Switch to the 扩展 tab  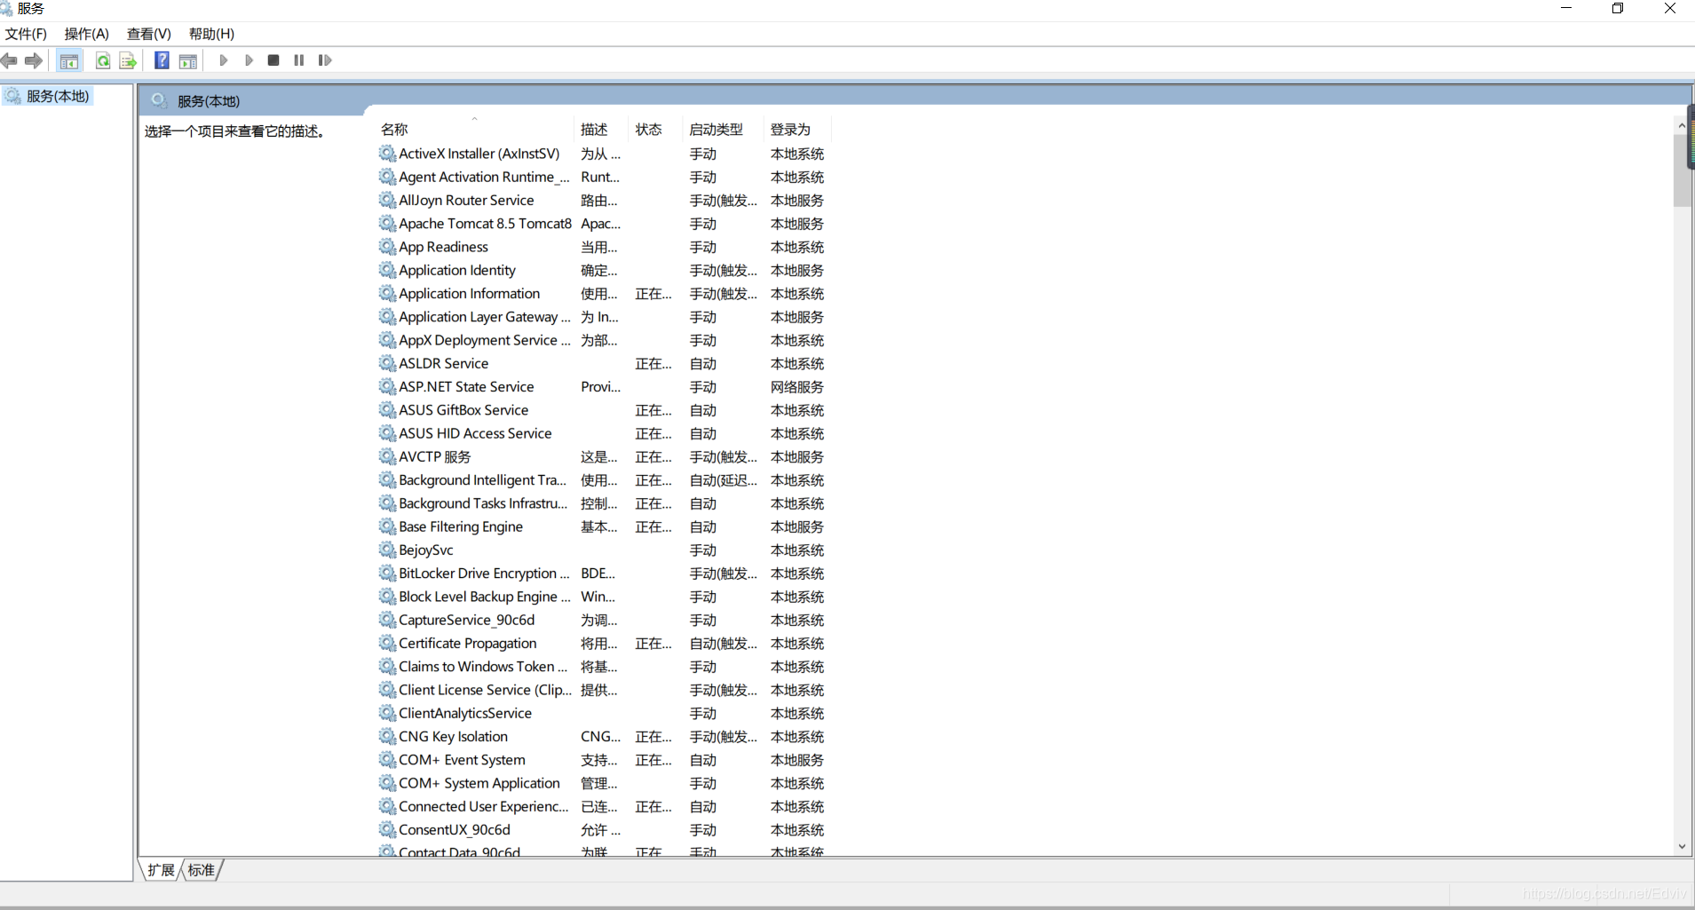tap(161, 870)
